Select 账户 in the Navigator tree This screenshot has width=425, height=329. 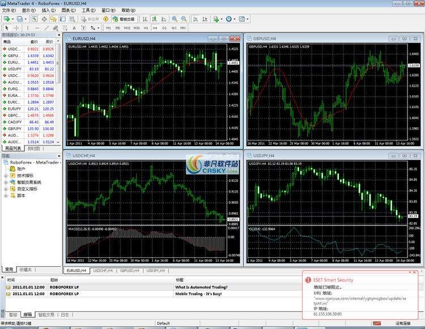pyautogui.click(x=21, y=169)
